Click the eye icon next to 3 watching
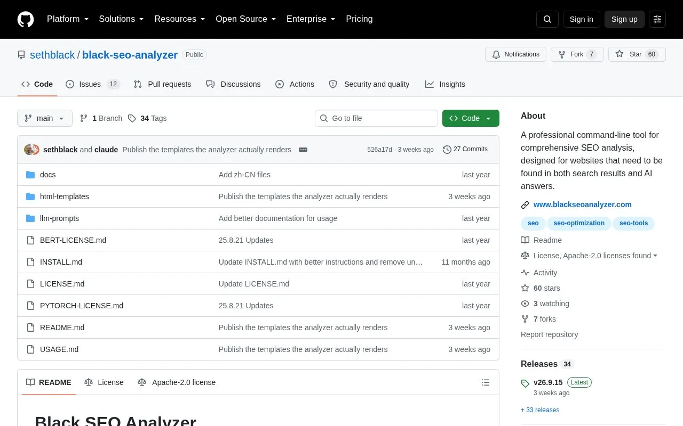 [x=525, y=304]
